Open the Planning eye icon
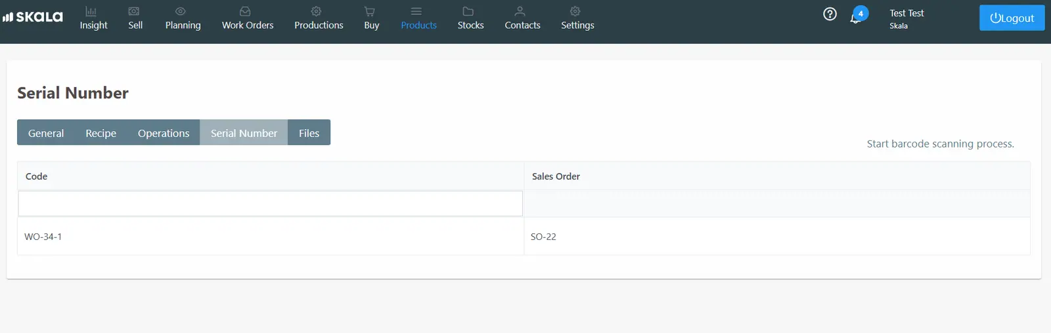Image resolution: width=1051 pixels, height=333 pixels. click(181, 11)
